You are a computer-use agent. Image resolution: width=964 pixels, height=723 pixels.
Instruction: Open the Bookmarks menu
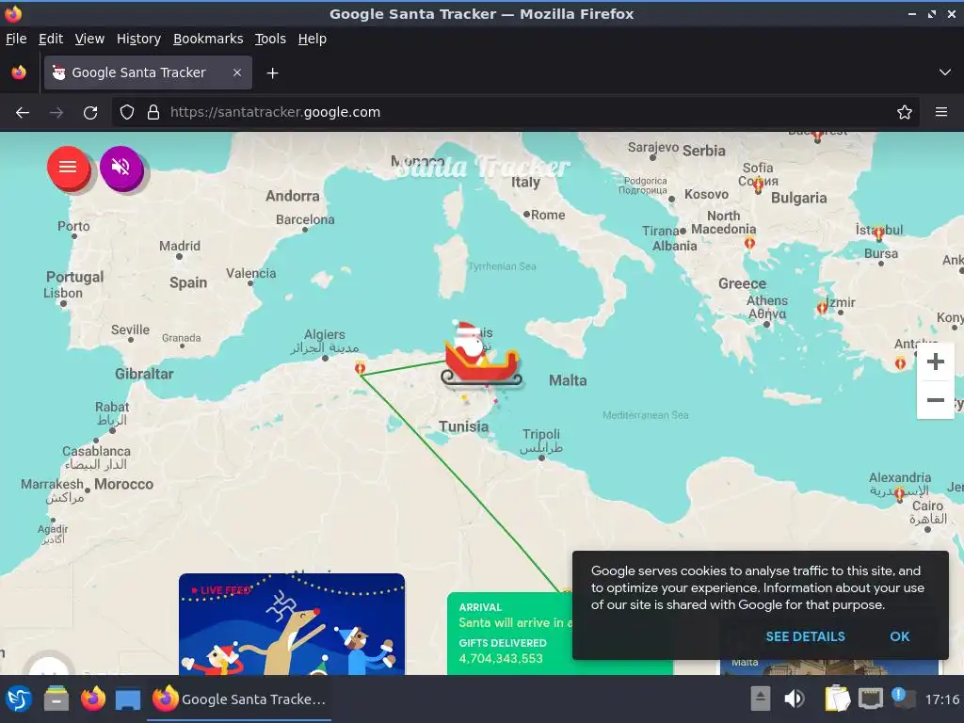pos(208,39)
